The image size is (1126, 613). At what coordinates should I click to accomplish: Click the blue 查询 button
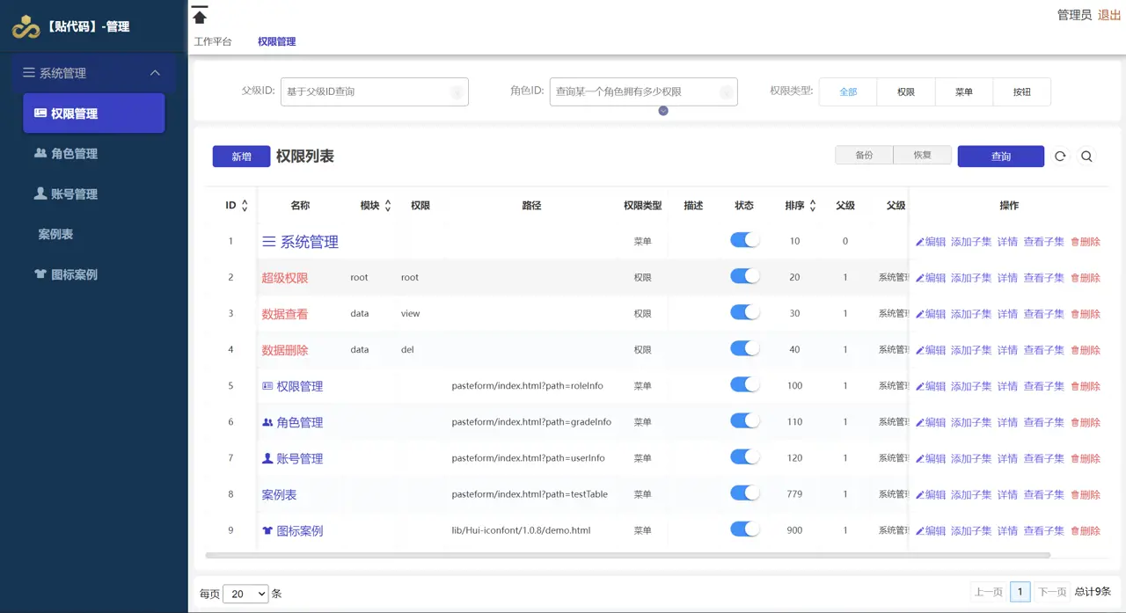[1001, 157]
